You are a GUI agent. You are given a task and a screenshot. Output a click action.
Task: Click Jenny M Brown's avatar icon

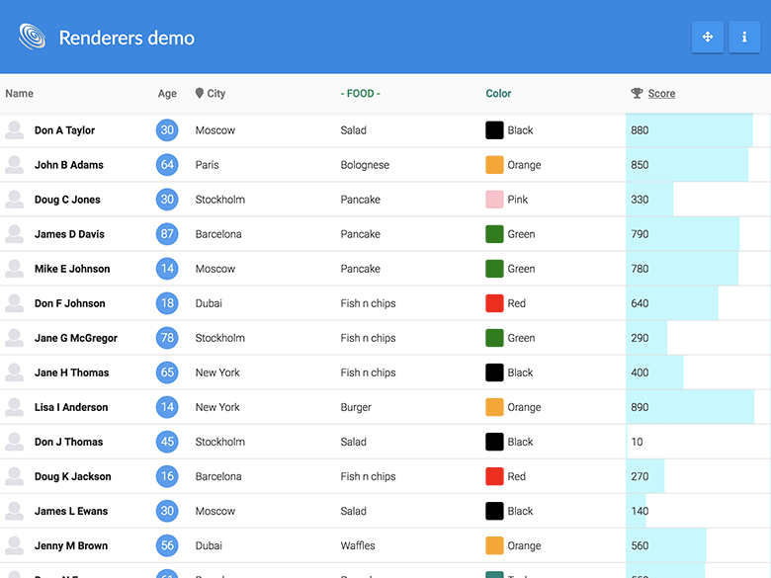(x=14, y=545)
